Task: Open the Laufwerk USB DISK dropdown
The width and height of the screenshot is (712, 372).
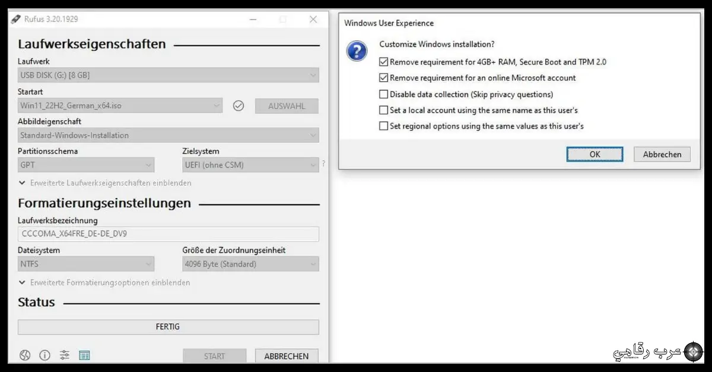Action: tap(168, 75)
